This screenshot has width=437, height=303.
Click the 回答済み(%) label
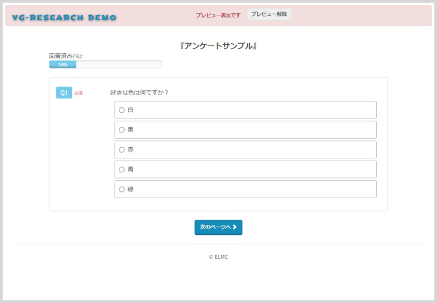66,56
